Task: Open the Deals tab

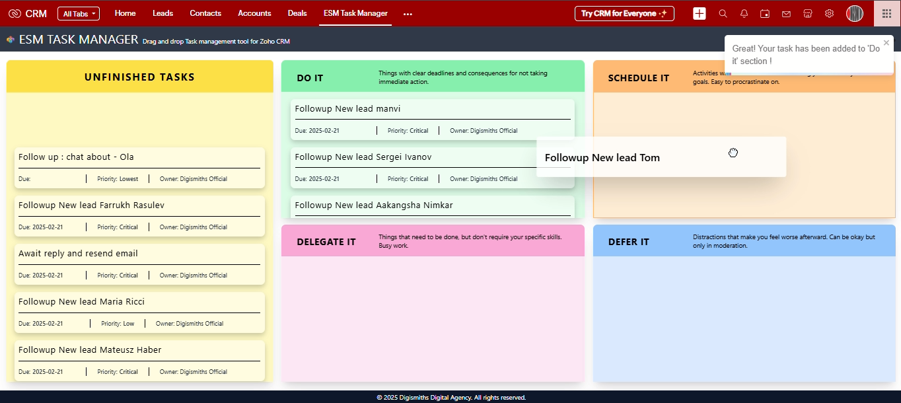Action: (x=297, y=13)
